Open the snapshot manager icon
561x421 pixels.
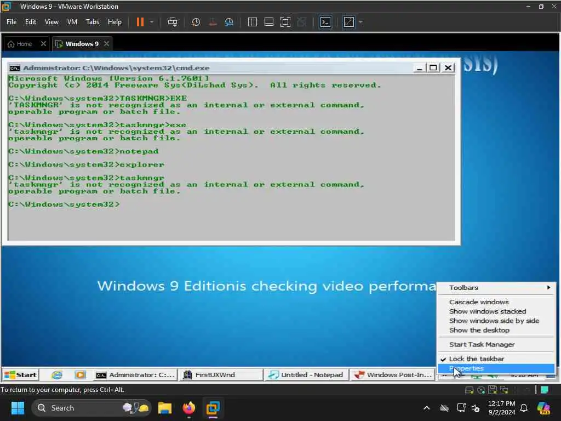pyautogui.click(x=229, y=22)
